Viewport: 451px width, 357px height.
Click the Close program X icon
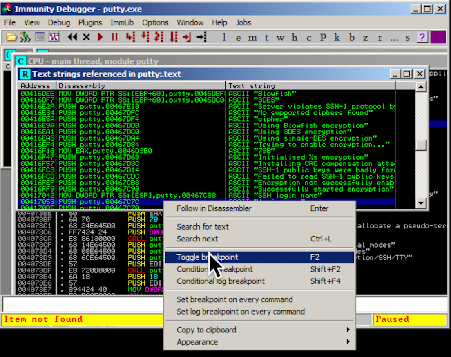[86, 38]
